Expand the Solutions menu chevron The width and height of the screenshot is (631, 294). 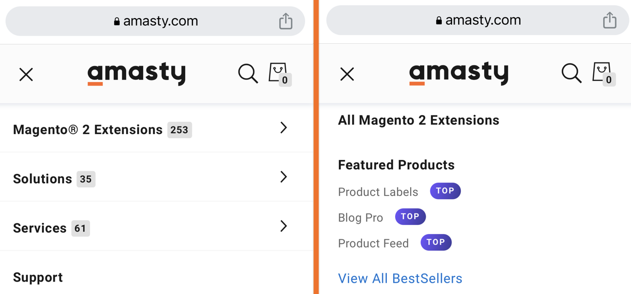[283, 177]
